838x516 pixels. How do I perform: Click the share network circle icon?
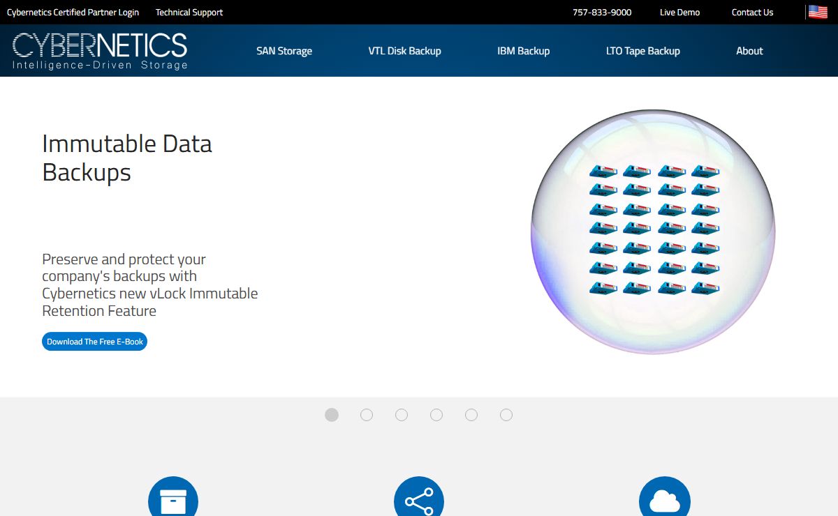point(419,496)
